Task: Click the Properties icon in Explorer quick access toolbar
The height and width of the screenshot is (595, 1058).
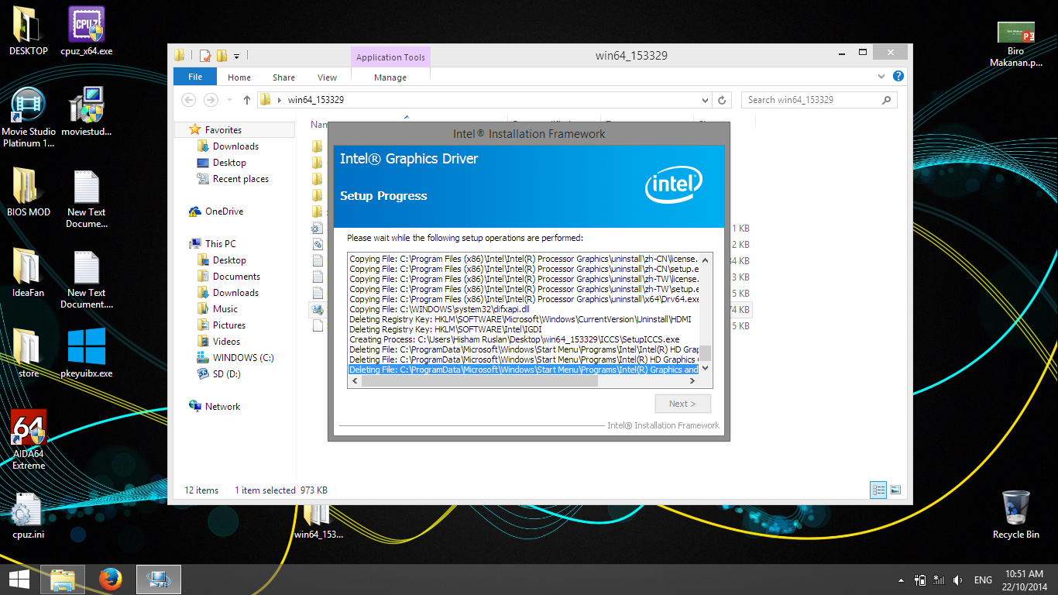Action: (x=205, y=56)
